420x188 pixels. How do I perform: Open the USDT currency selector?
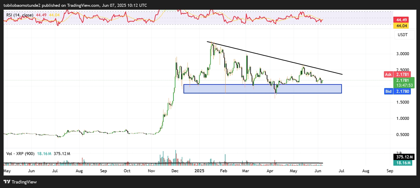coord(403,35)
